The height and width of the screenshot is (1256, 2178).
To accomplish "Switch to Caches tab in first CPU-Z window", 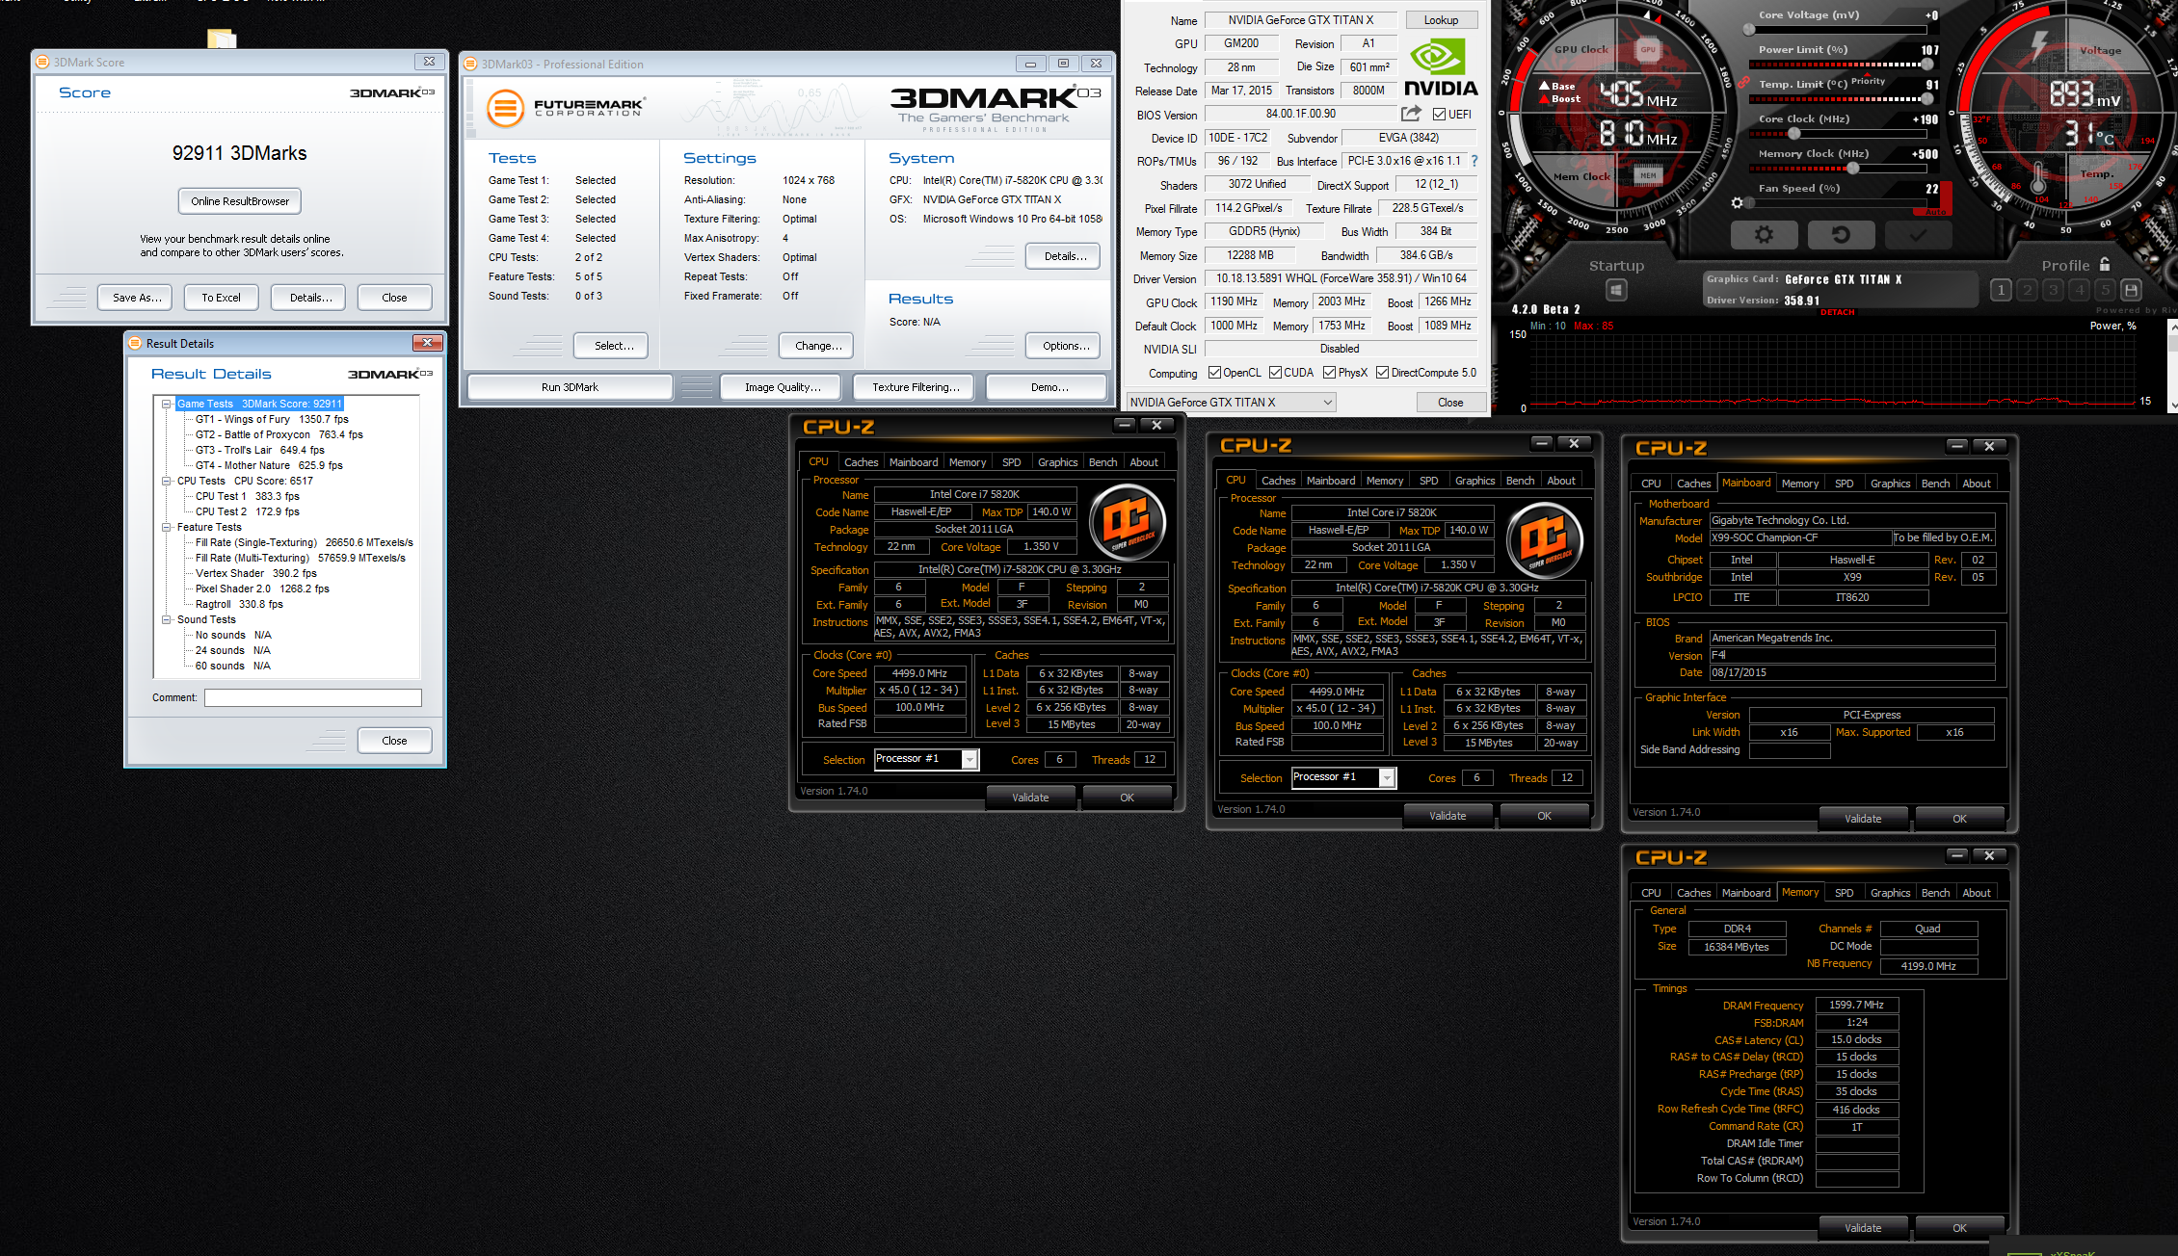I will coord(861,462).
